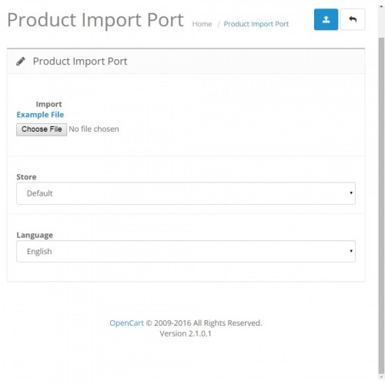Click the pencil icon in panel header
Screen dimensions: 385x385
pyautogui.click(x=21, y=61)
